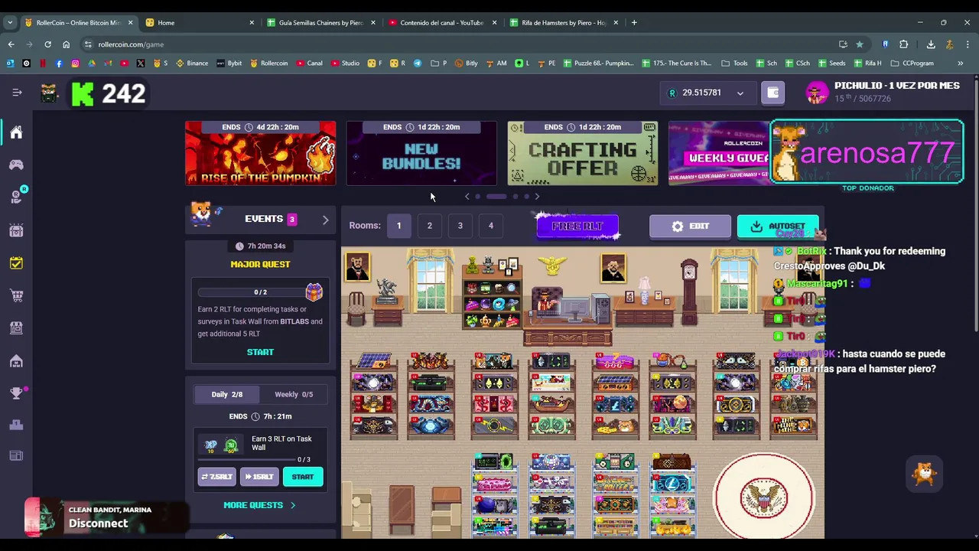979x551 pixels.
Task: Open the New Bundles banner
Action: click(421, 153)
